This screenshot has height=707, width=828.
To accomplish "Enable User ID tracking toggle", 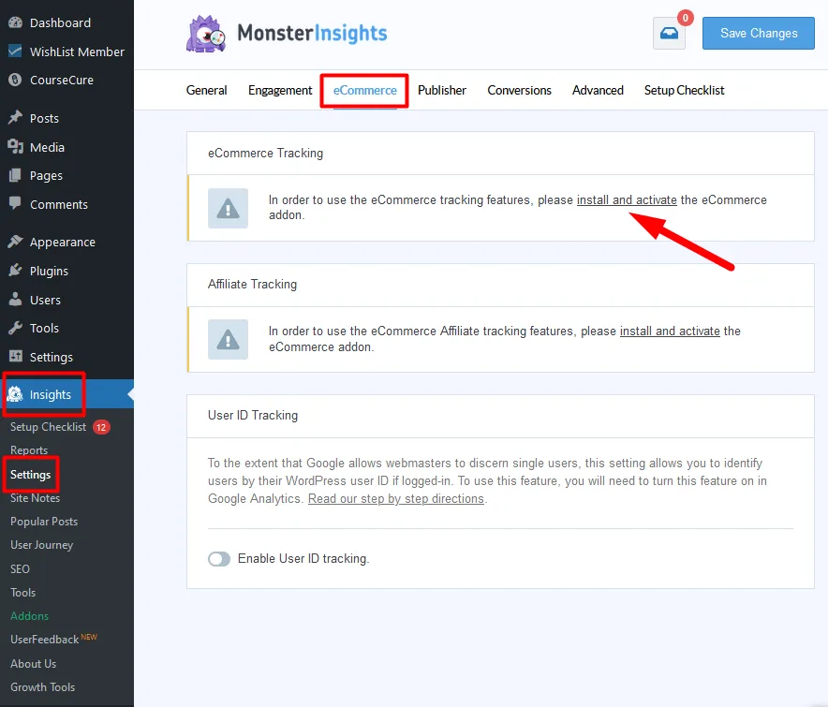I will point(219,559).
